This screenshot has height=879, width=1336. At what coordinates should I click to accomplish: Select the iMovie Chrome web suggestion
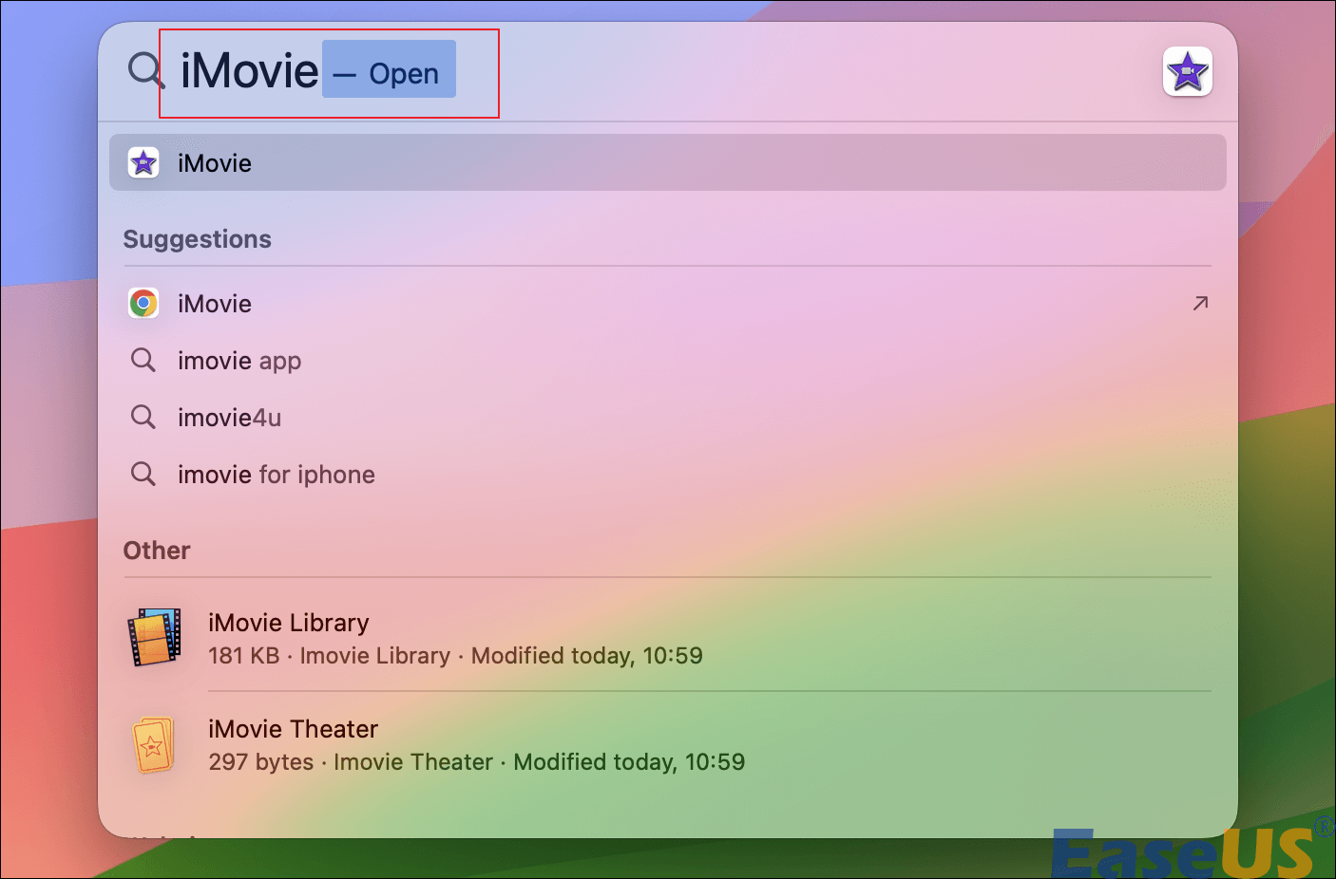667,304
